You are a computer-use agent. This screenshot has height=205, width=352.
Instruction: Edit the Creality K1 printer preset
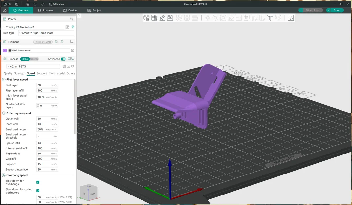[67, 27]
